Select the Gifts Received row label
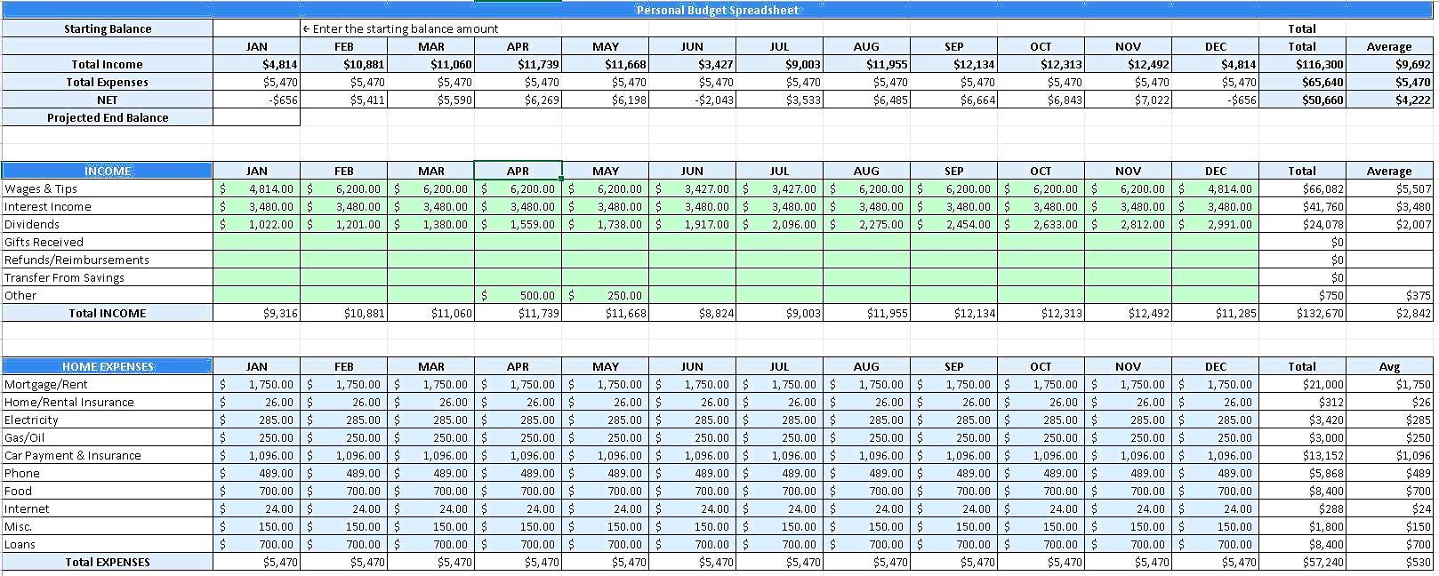This screenshot has height=576, width=1439. (x=107, y=242)
